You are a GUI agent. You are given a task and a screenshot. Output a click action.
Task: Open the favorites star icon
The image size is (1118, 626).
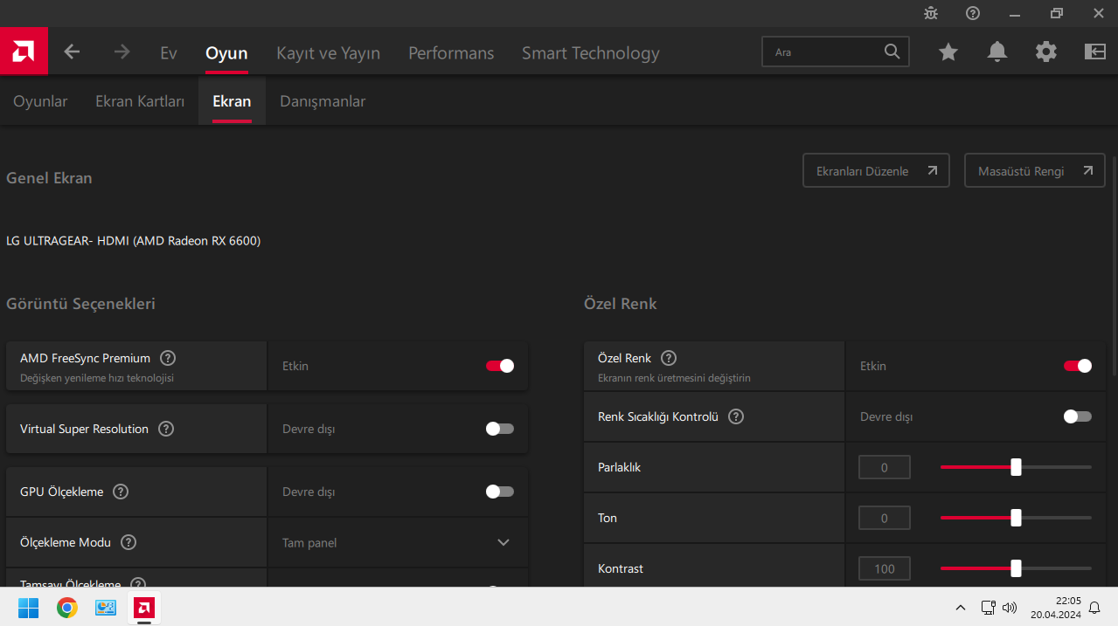click(948, 52)
